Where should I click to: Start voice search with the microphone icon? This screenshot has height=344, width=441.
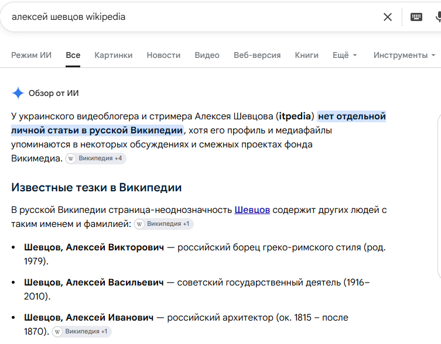coord(438,17)
